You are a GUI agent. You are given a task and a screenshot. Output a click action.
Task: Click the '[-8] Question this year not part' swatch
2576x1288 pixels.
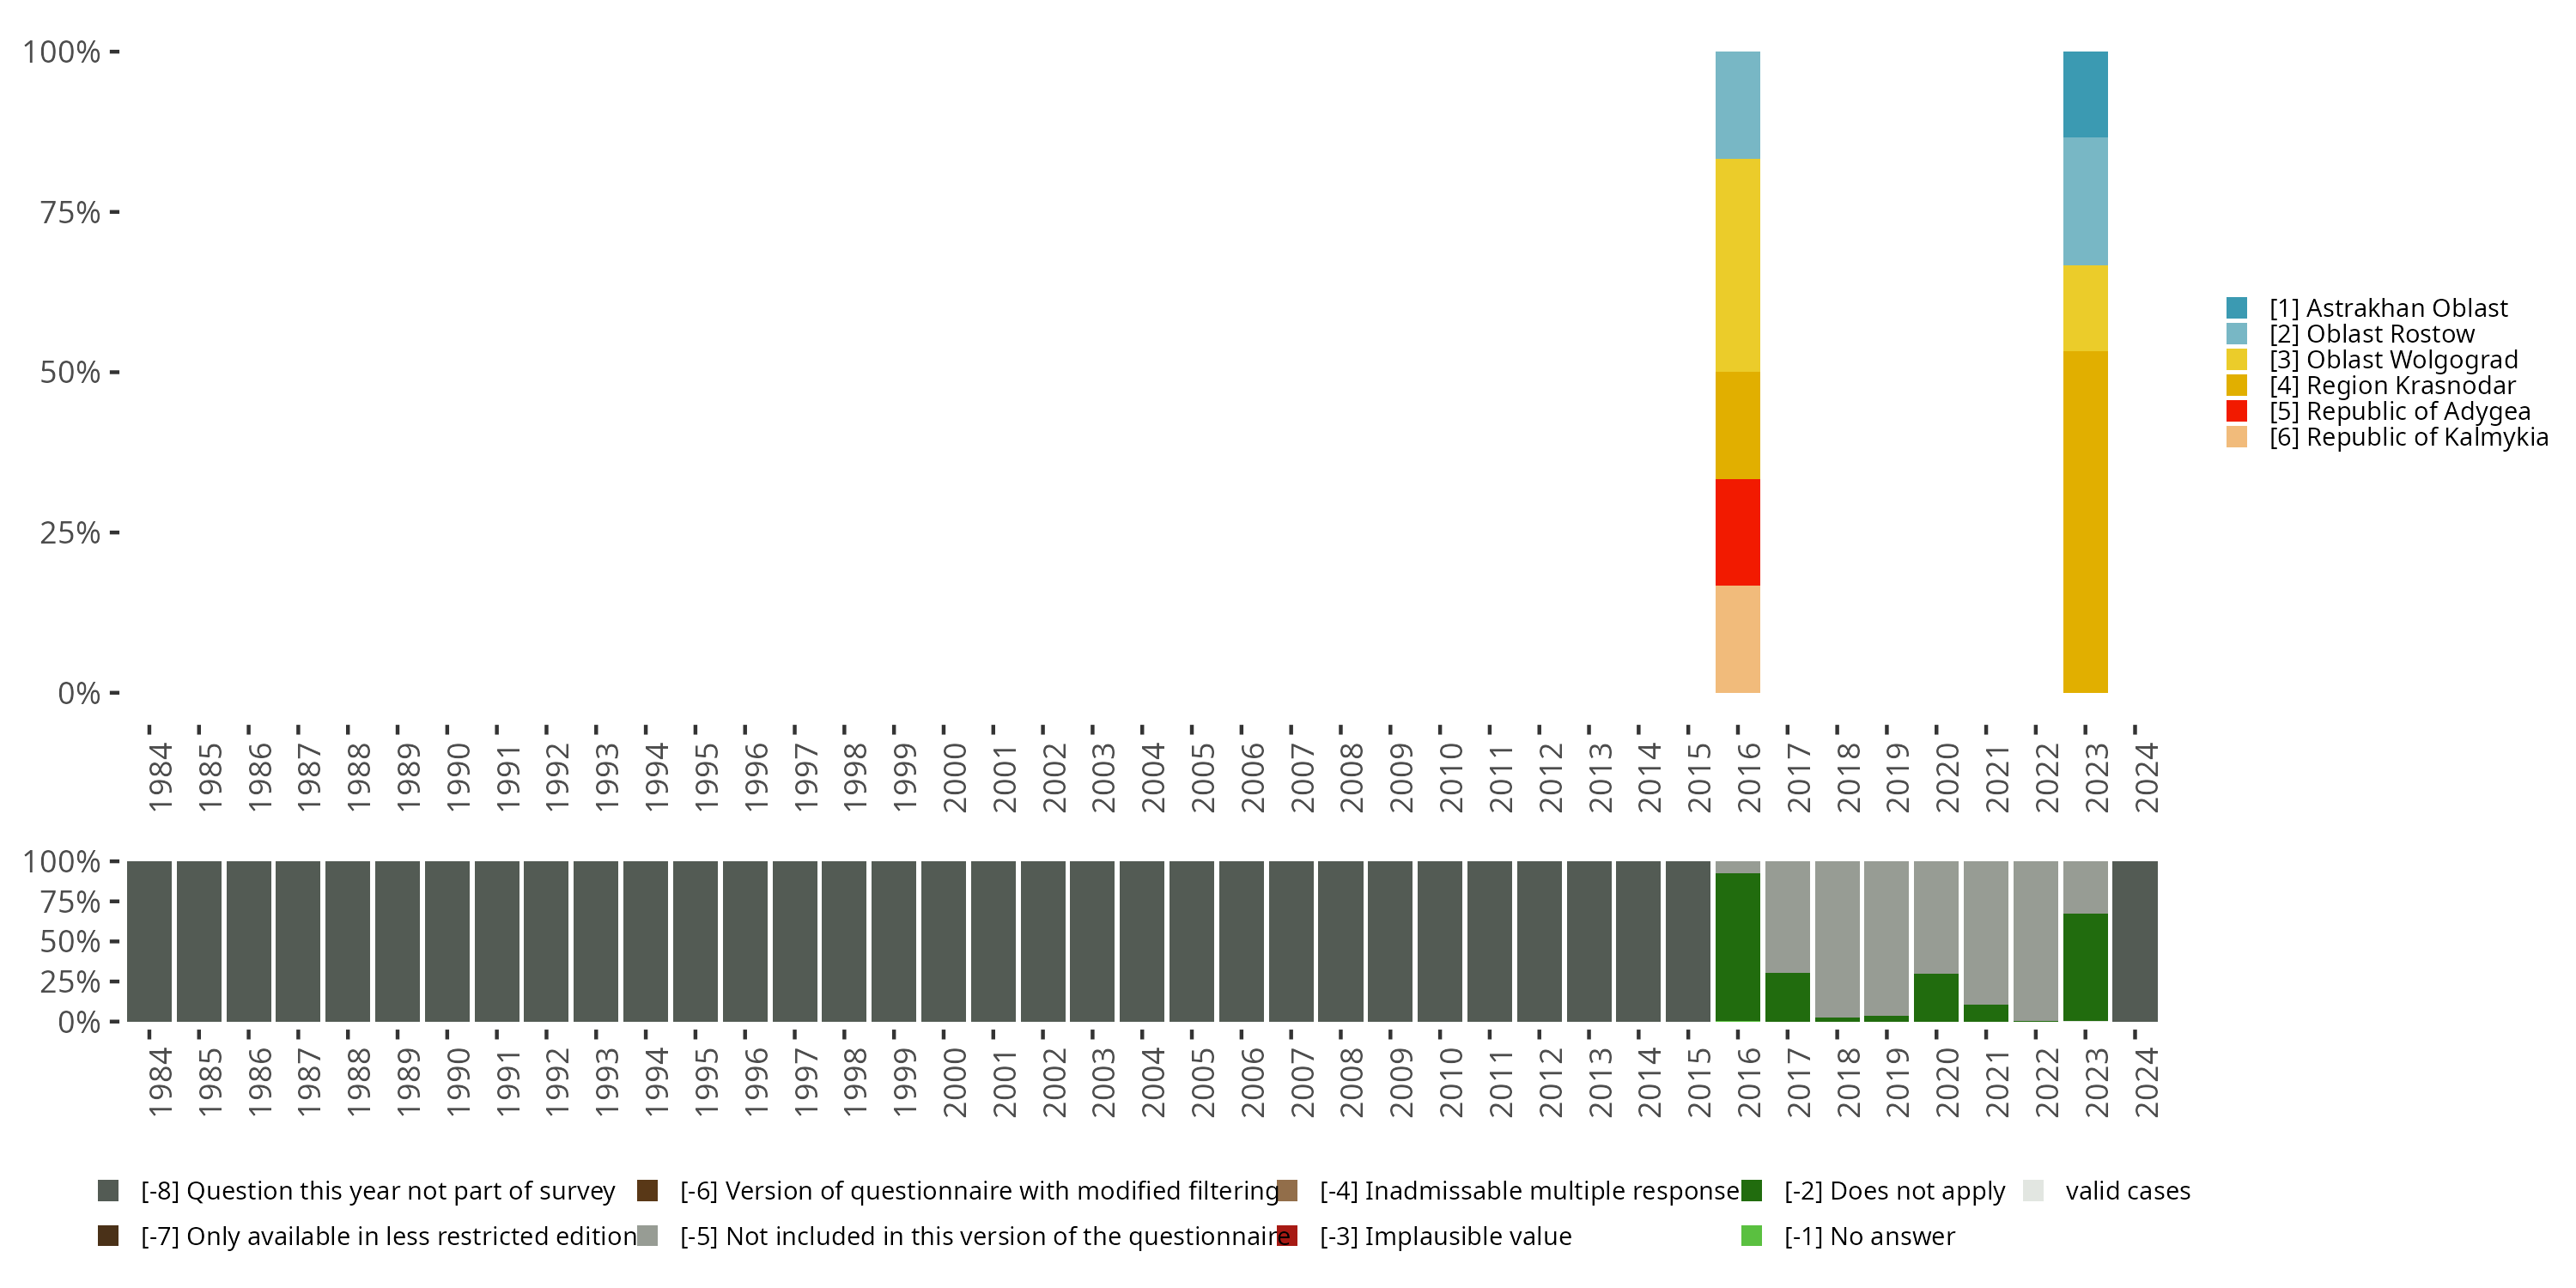click(108, 1190)
